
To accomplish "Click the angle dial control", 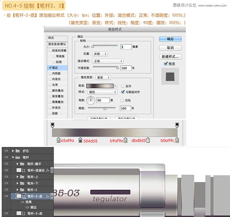I will [x=91, y=100].
